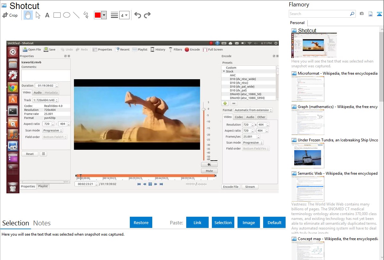Screen dimensions: 384x260
Task: Open Filters in Shotcut toolbar
Action: point(175,49)
